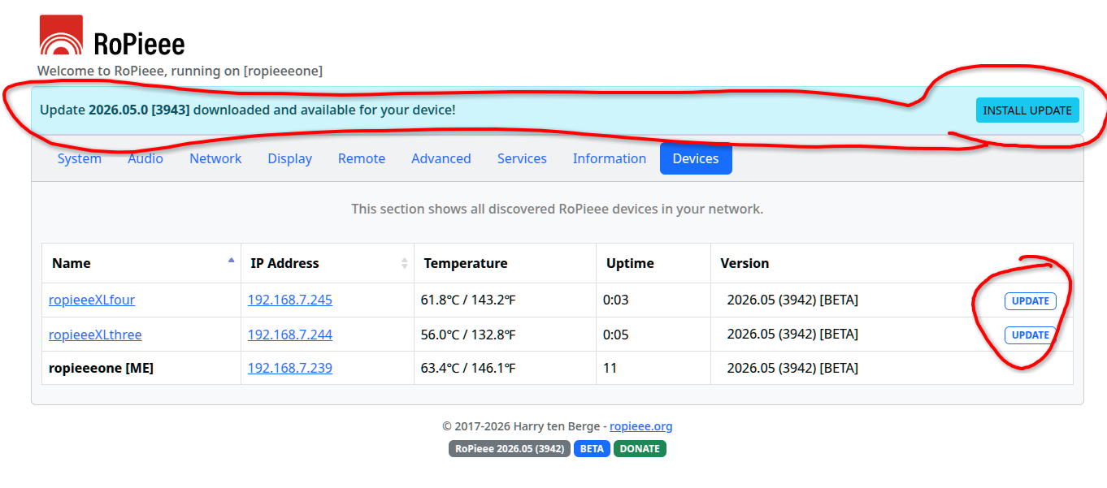Select the Services tab
1107x488 pixels.
pyautogui.click(x=522, y=158)
